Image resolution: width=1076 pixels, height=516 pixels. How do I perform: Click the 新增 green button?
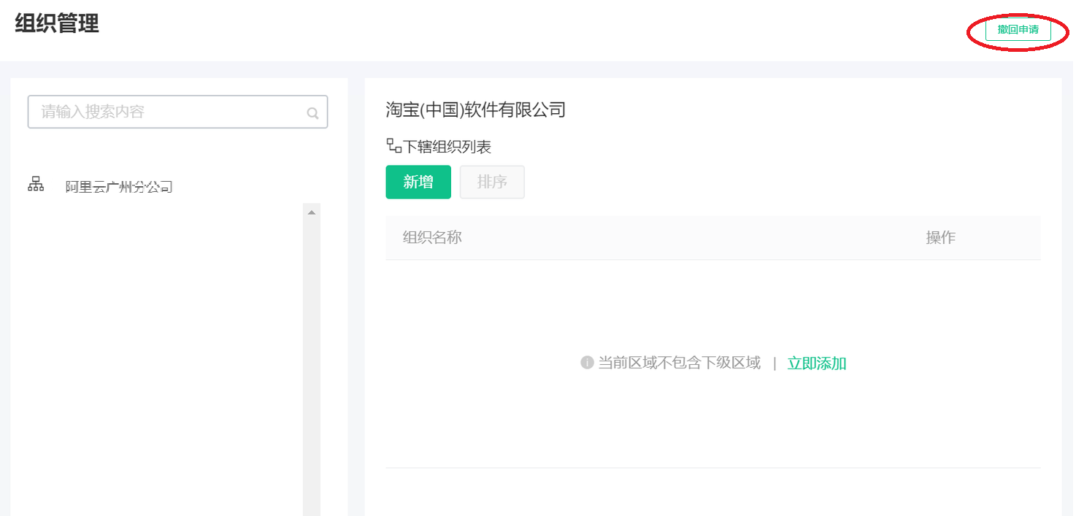coord(418,182)
